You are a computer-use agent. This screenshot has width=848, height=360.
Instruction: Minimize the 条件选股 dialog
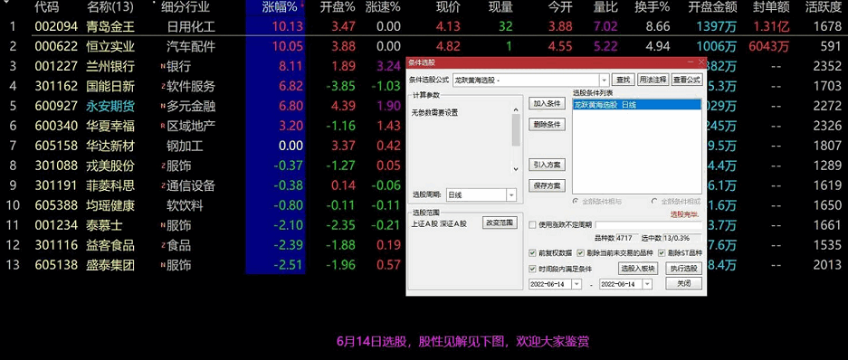(x=691, y=62)
